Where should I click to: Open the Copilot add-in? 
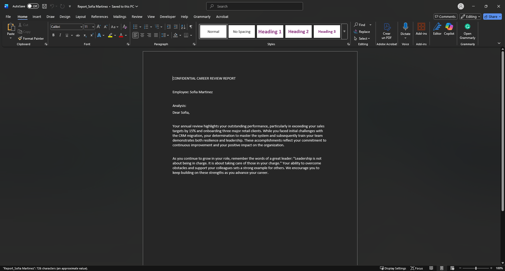(x=449, y=29)
